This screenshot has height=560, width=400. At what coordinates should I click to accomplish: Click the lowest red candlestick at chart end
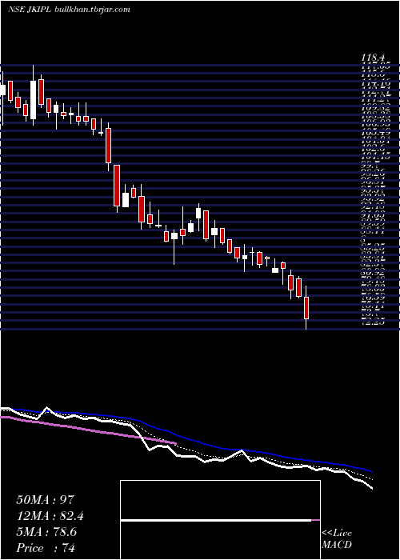pos(306,307)
